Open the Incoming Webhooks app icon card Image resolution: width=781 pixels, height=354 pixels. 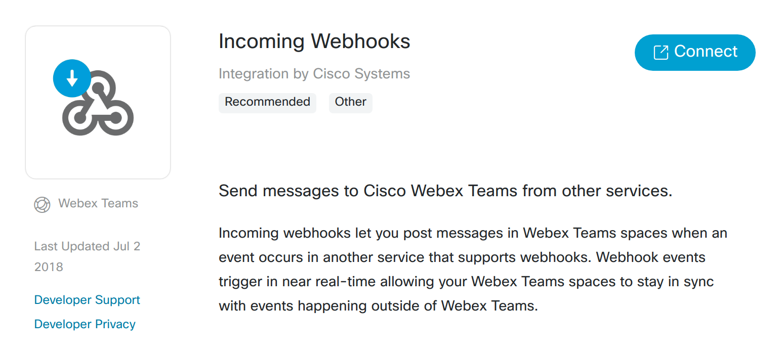coord(98,102)
